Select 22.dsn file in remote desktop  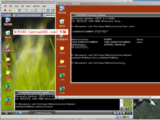pos(62,90)
